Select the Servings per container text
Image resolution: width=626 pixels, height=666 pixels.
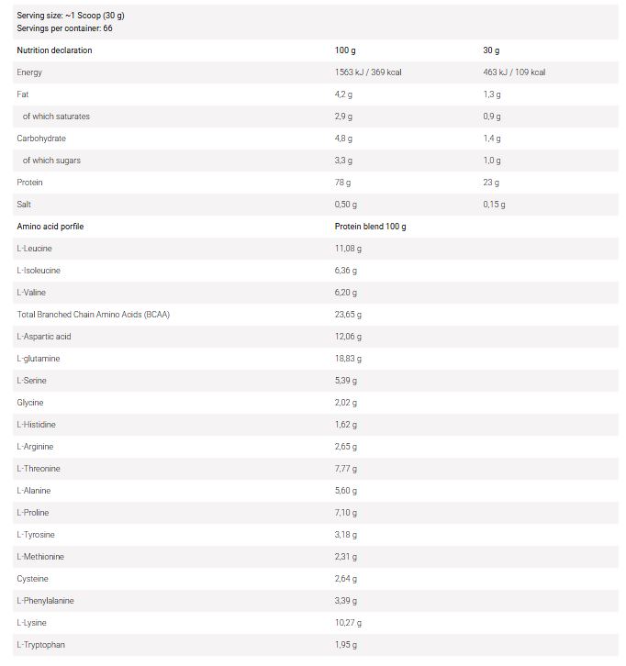64,28
